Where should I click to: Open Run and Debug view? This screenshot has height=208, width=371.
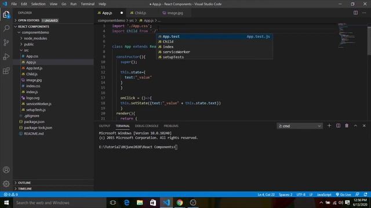(6, 57)
